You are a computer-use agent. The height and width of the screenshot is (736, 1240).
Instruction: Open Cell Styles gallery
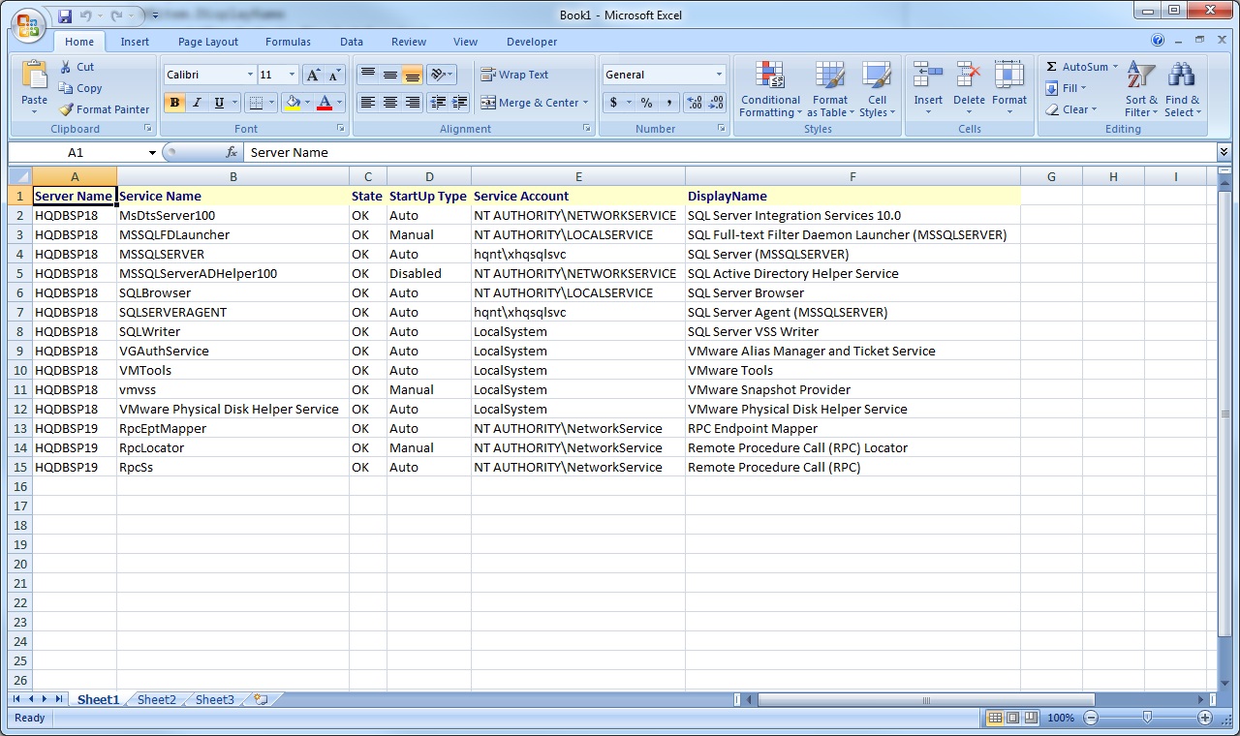point(877,90)
